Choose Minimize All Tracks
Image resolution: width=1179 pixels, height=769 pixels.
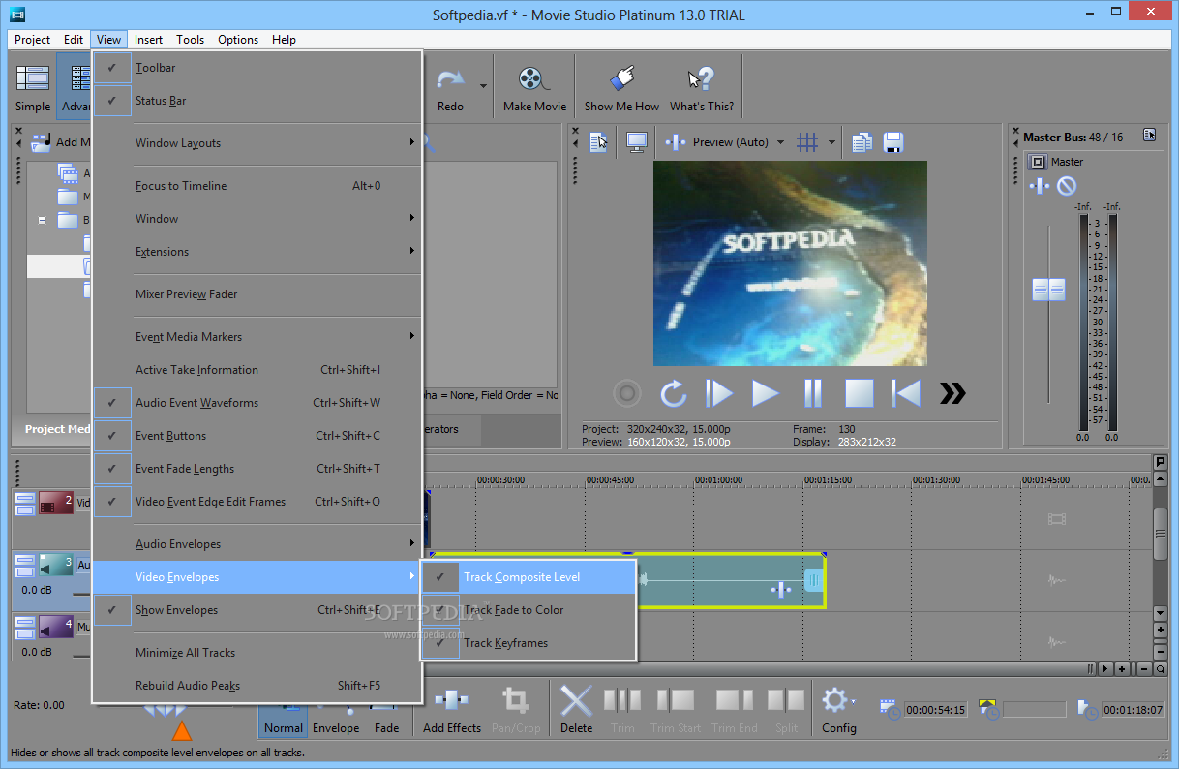click(257, 653)
